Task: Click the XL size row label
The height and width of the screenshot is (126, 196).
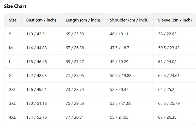Action: pos(11,76)
